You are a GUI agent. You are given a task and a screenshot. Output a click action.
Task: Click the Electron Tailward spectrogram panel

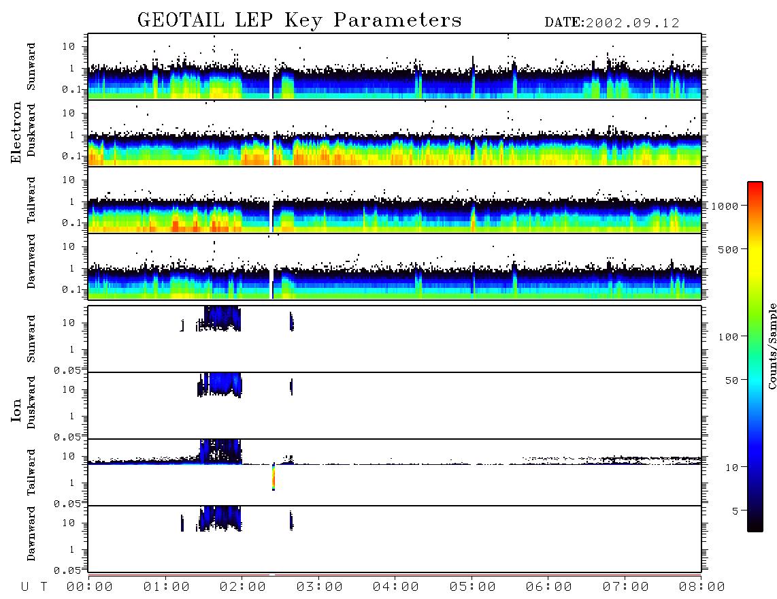pos(395,200)
